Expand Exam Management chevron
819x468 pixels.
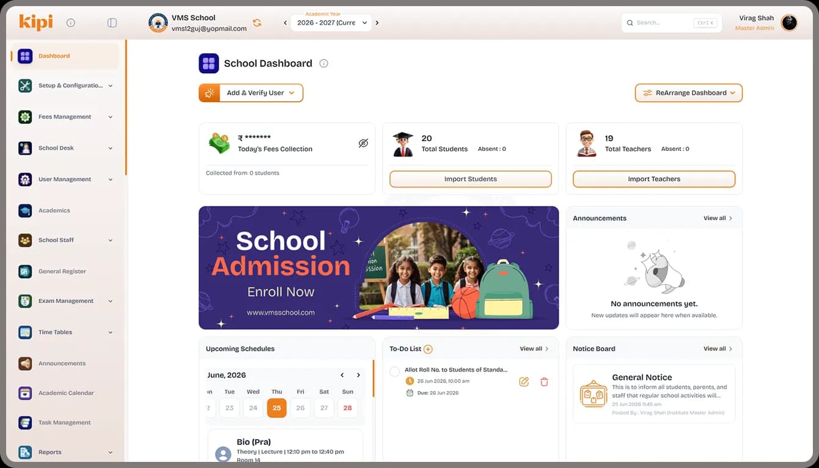(111, 301)
